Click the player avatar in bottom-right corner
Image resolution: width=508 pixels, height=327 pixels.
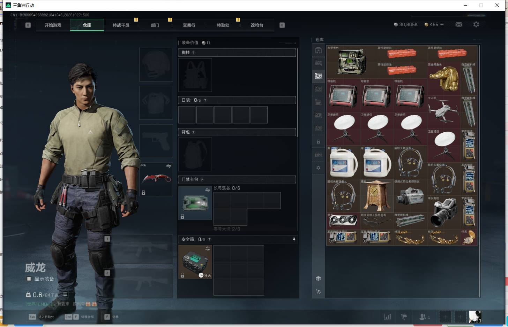(x=475, y=317)
